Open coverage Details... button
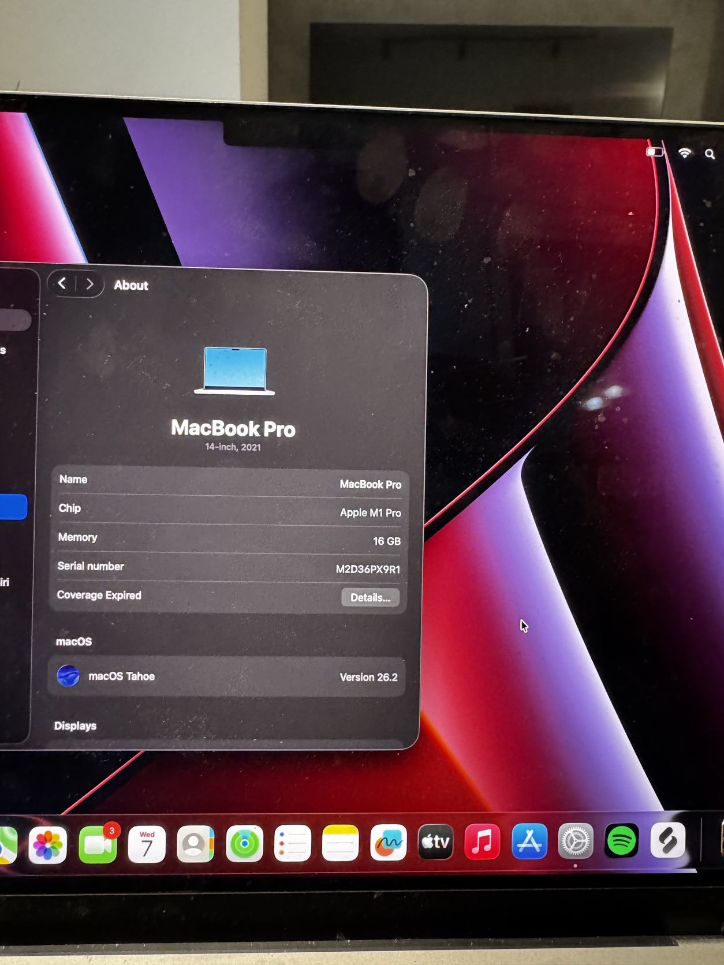 point(371,597)
